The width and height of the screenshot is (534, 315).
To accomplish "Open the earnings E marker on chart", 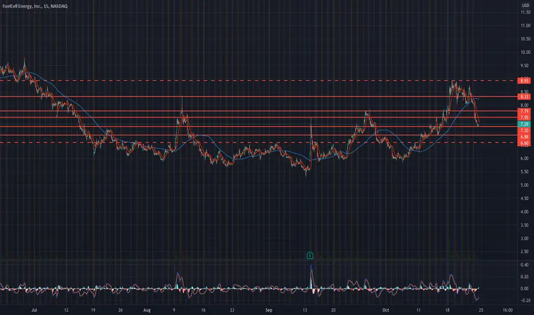I will 310,255.
